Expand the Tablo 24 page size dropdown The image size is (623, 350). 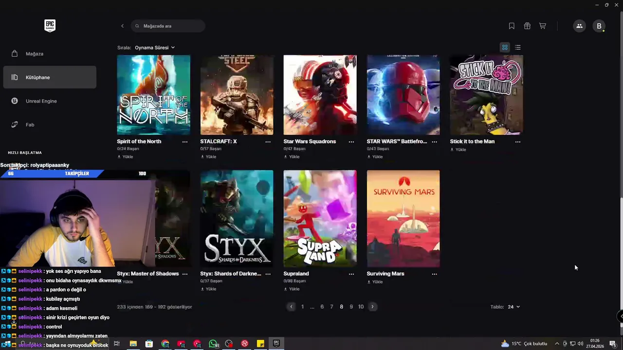click(513, 307)
